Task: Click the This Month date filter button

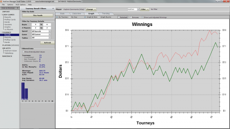Action: [38, 15]
